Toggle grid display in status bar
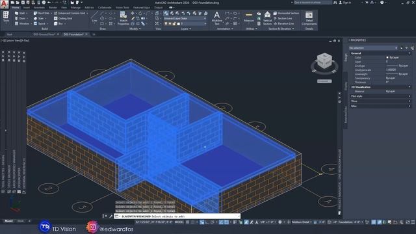 click(x=188, y=222)
